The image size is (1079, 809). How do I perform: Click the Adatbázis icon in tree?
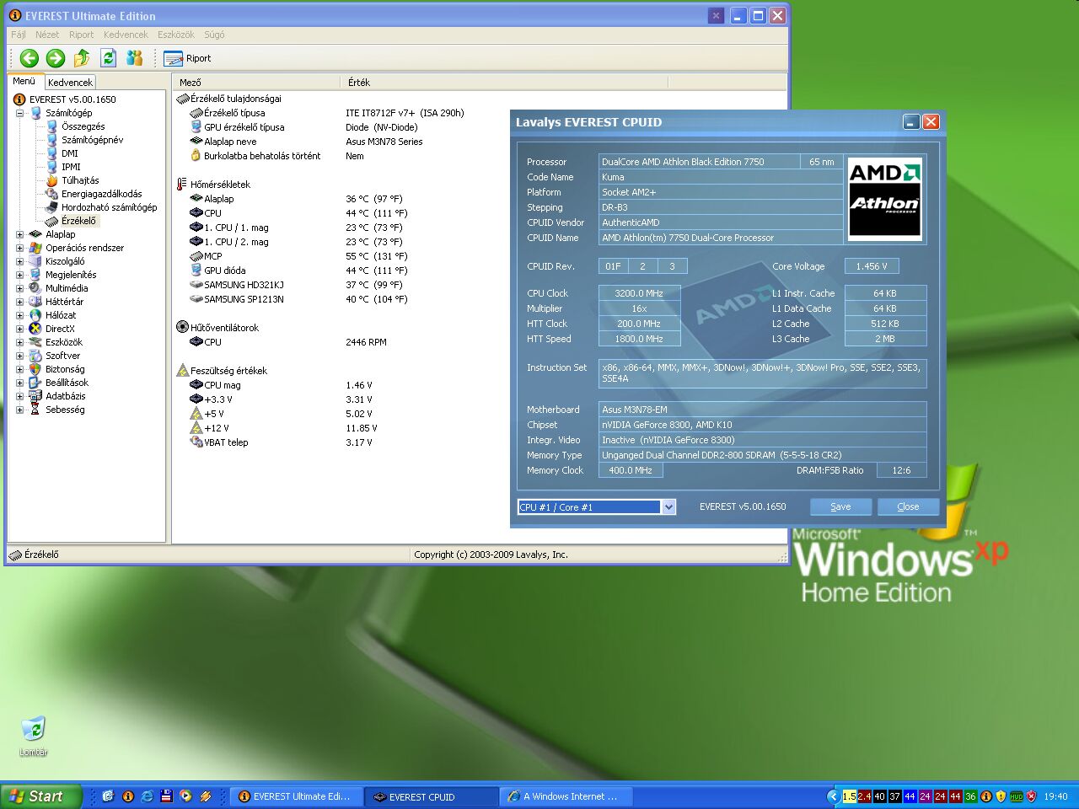pyautogui.click(x=35, y=396)
